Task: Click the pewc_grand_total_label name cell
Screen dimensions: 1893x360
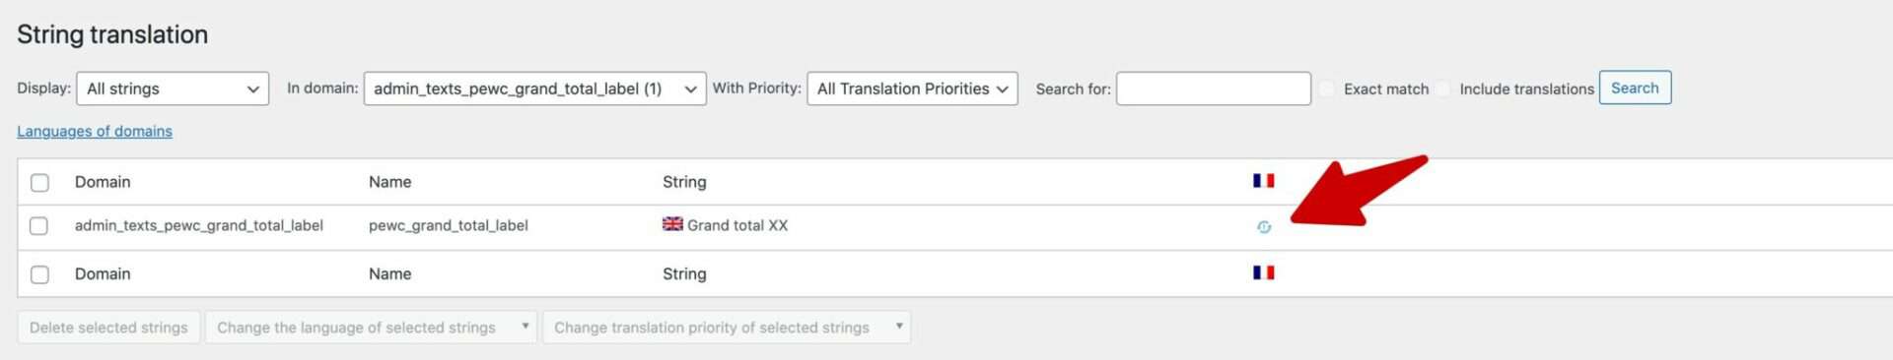Action: pyautogui.click(x=449, y=225)
